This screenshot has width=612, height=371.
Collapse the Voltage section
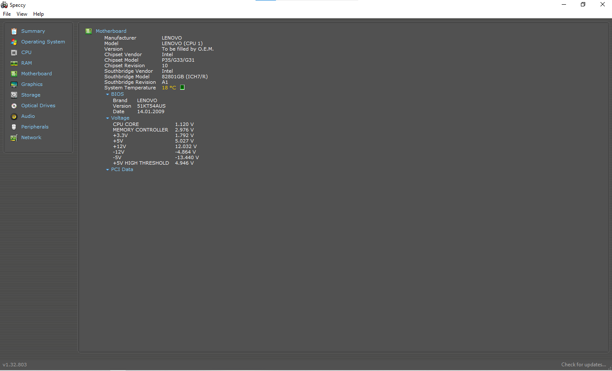107,118
